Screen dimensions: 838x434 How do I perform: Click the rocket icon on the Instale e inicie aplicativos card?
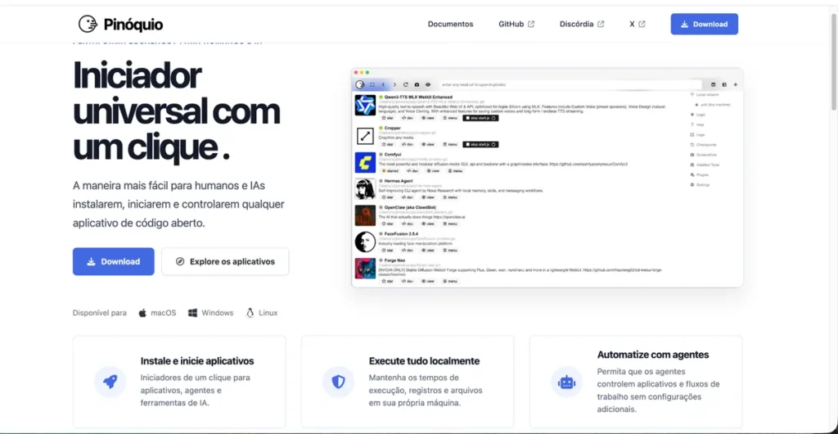point(110,382)
